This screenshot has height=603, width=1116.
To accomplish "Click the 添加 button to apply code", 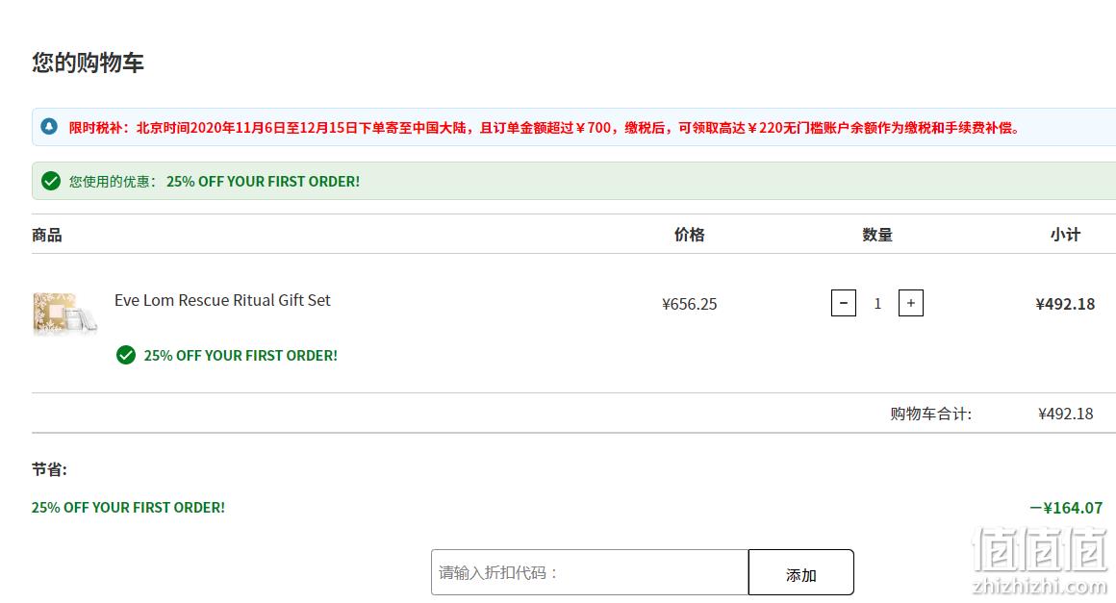I will [x=800, y=572].
